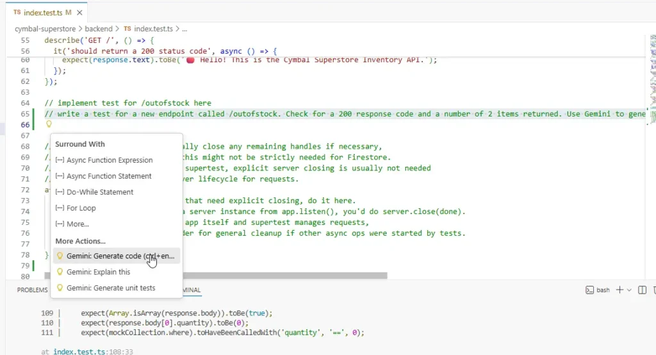Screen dimensions: 656x355
Task: Open the terminal launch profile dropdown arrow
Action: 630,290
